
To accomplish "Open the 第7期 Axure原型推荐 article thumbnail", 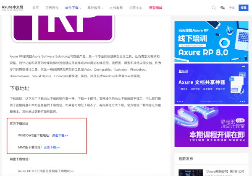I will (x=191, y=173).
